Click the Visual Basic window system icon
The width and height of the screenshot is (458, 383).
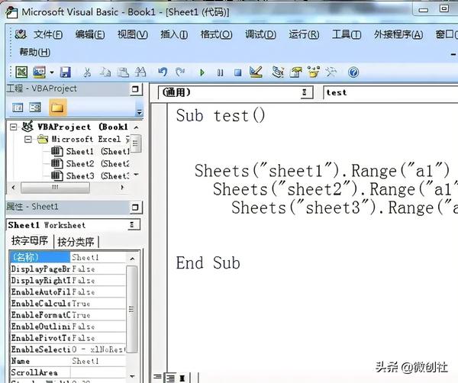(x=11, y=12)
